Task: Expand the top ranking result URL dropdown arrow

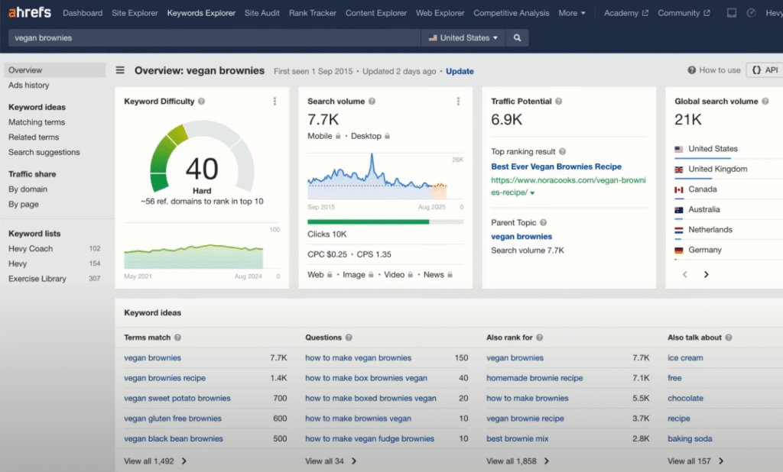Action: pyautogui.click(x=532, y=193)
